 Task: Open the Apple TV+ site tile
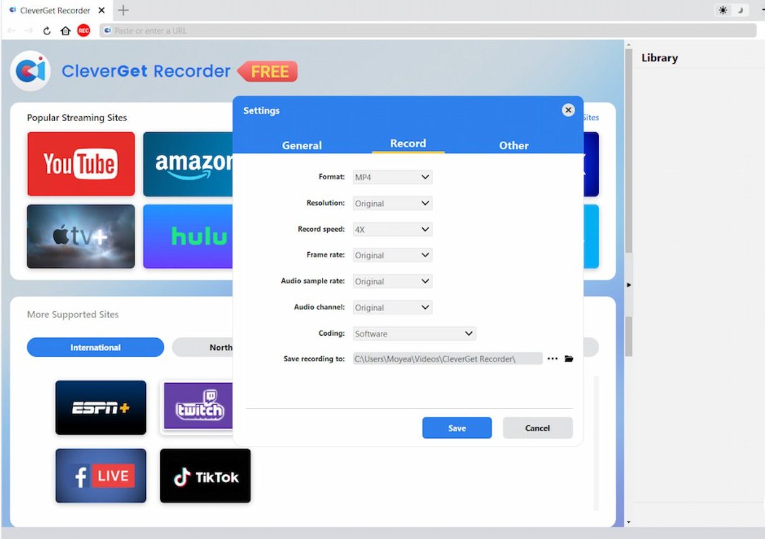80,236
